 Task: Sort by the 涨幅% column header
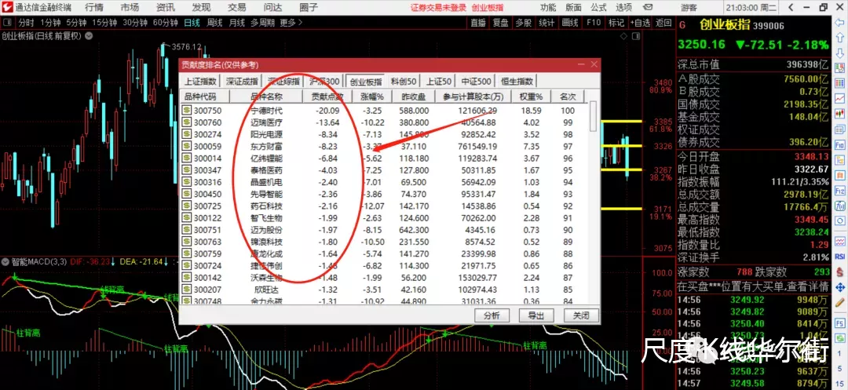click(372, 97)
